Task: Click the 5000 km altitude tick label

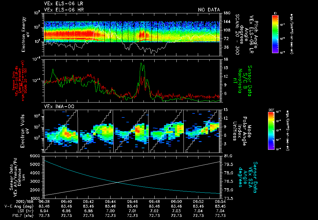Action: click(34, 164)
